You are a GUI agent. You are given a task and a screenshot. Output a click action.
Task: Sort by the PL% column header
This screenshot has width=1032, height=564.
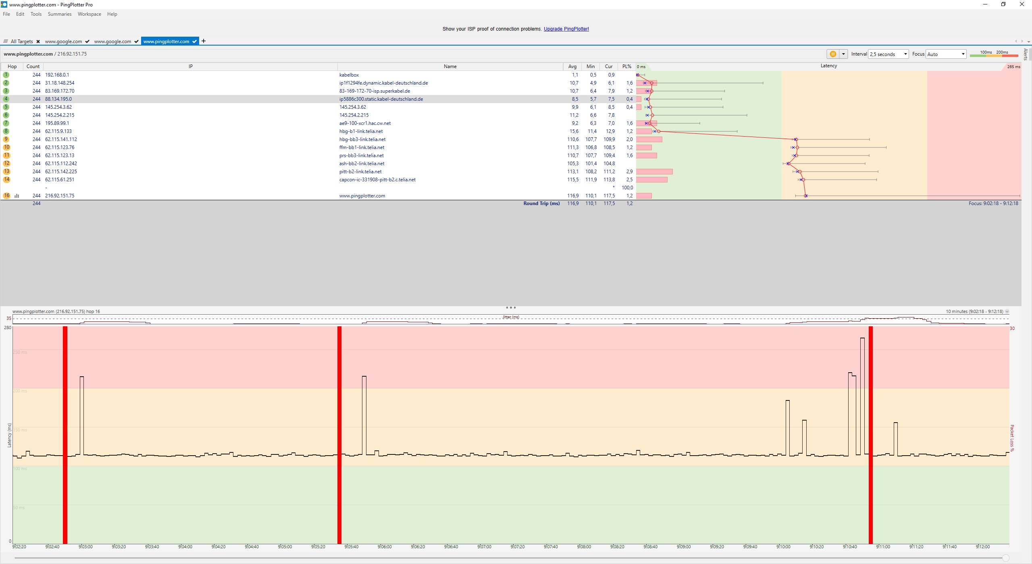(626, 66)
